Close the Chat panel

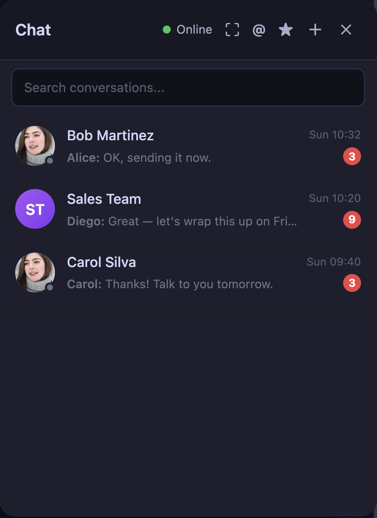[x=346, y=30]
